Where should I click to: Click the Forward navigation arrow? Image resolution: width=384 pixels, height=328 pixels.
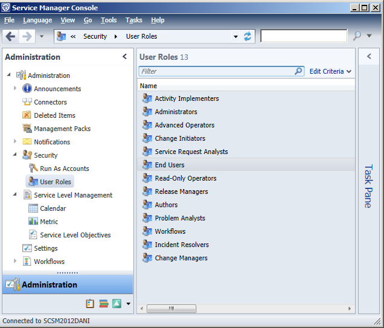tap(27, 36)
